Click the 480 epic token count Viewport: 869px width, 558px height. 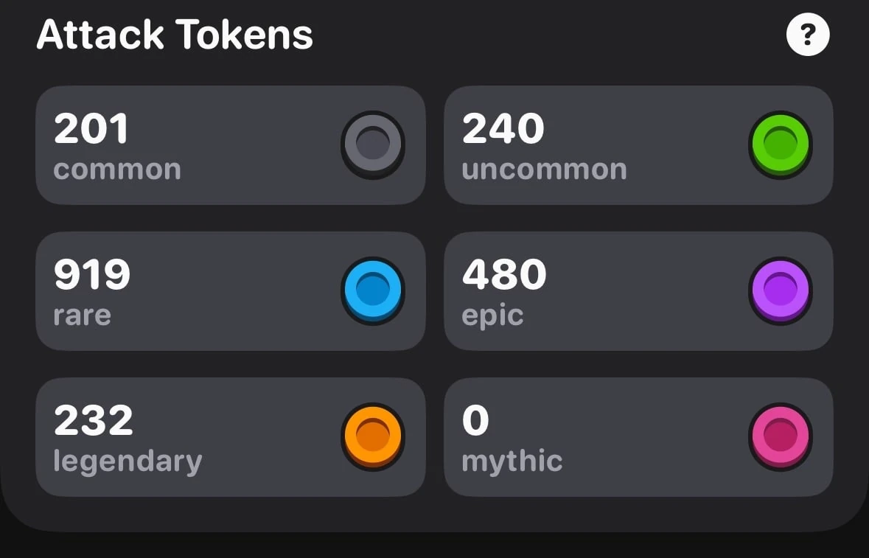(504, 275)
